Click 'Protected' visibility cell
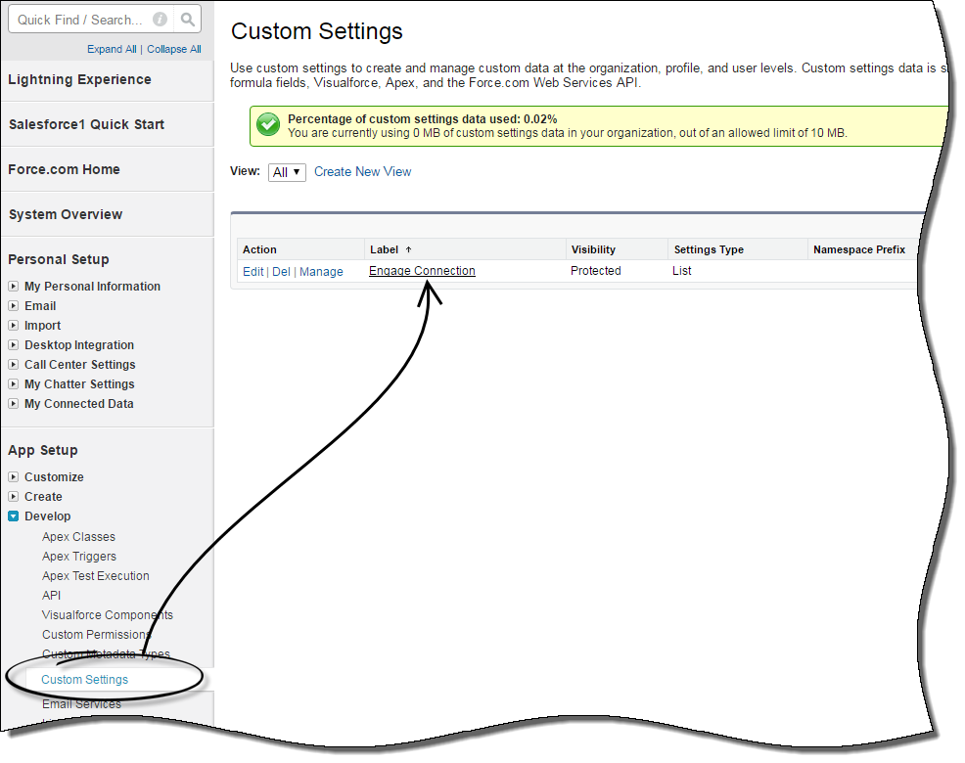The width and height of the screenshot is (965, 763). click(596, 271)
